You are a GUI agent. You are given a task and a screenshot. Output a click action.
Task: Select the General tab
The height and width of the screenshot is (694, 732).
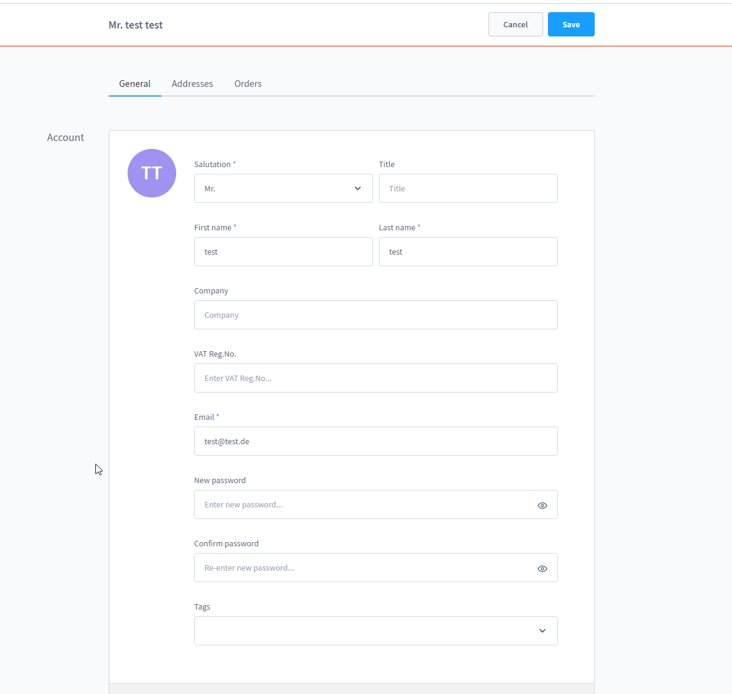click(134, 83)
